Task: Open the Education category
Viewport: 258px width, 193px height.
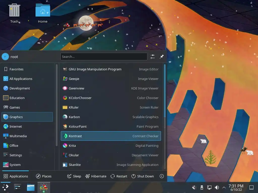Action: click(x=27, y=98)
